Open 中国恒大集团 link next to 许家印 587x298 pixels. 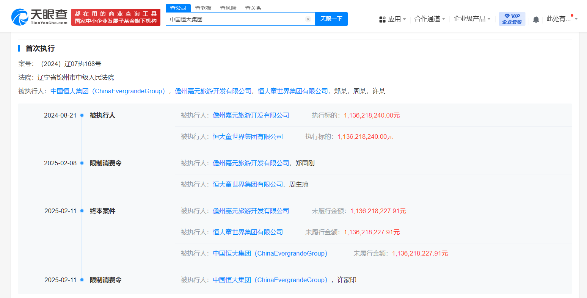click(270, 280)
